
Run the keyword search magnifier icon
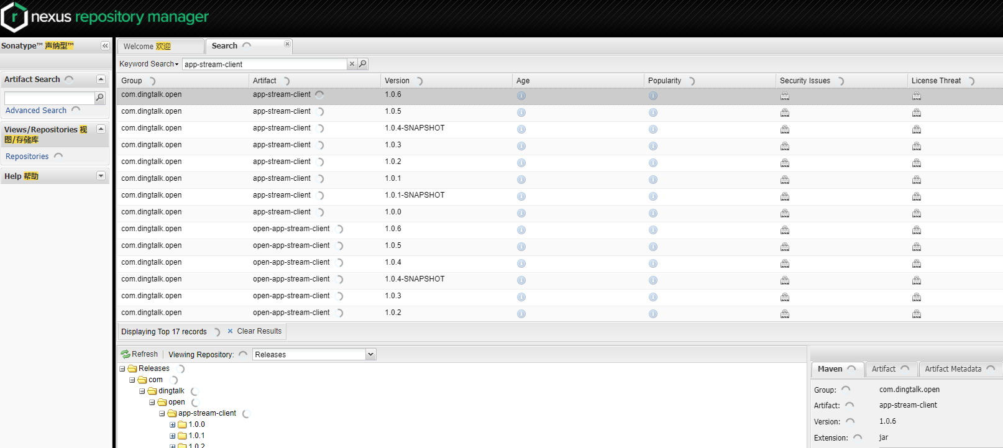[x=363, y=64]
